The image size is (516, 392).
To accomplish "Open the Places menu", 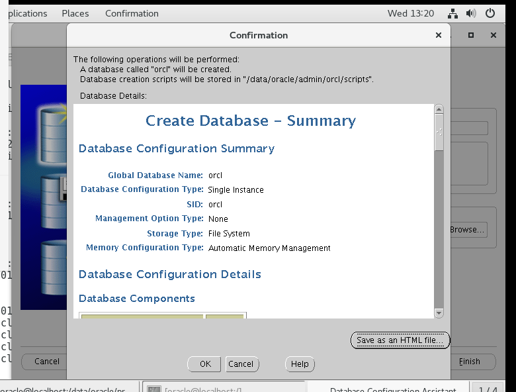I will pos(75,13).
